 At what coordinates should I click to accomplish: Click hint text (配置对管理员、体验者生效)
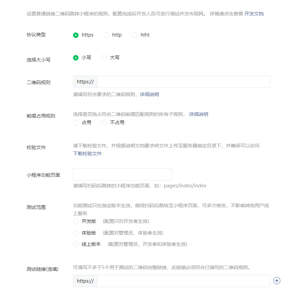tap(133, 233)
